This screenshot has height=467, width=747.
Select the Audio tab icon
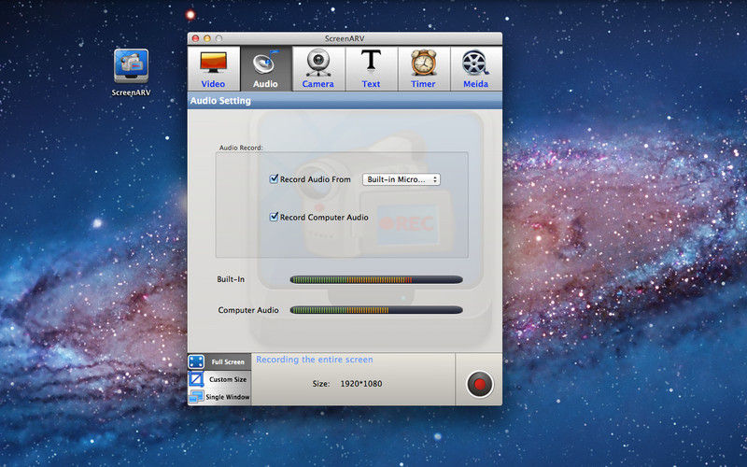[265, 64]
